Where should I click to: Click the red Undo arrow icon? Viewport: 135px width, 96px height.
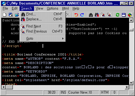pyautogui.click(x=76, y=15)
